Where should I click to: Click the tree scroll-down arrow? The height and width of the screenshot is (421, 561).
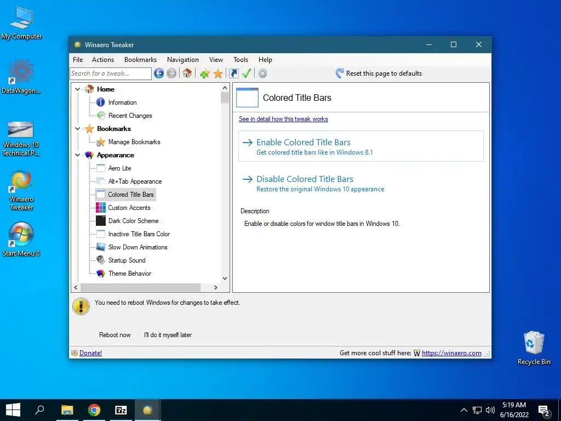pyautogui.click(x=225, y=278)
